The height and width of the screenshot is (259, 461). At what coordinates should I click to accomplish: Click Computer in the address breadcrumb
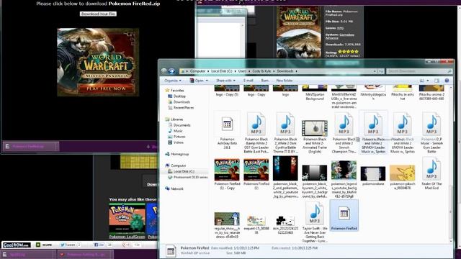click(197, 71)
